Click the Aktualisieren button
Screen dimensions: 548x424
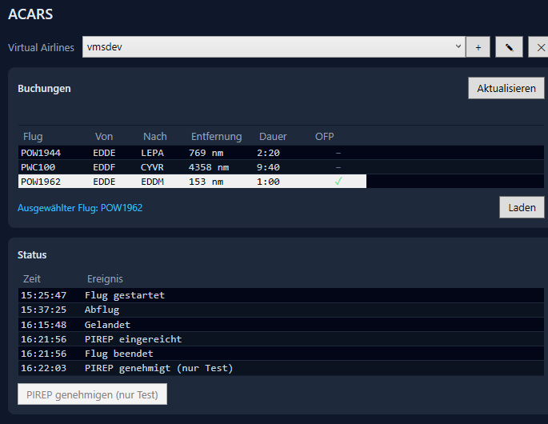506,88
